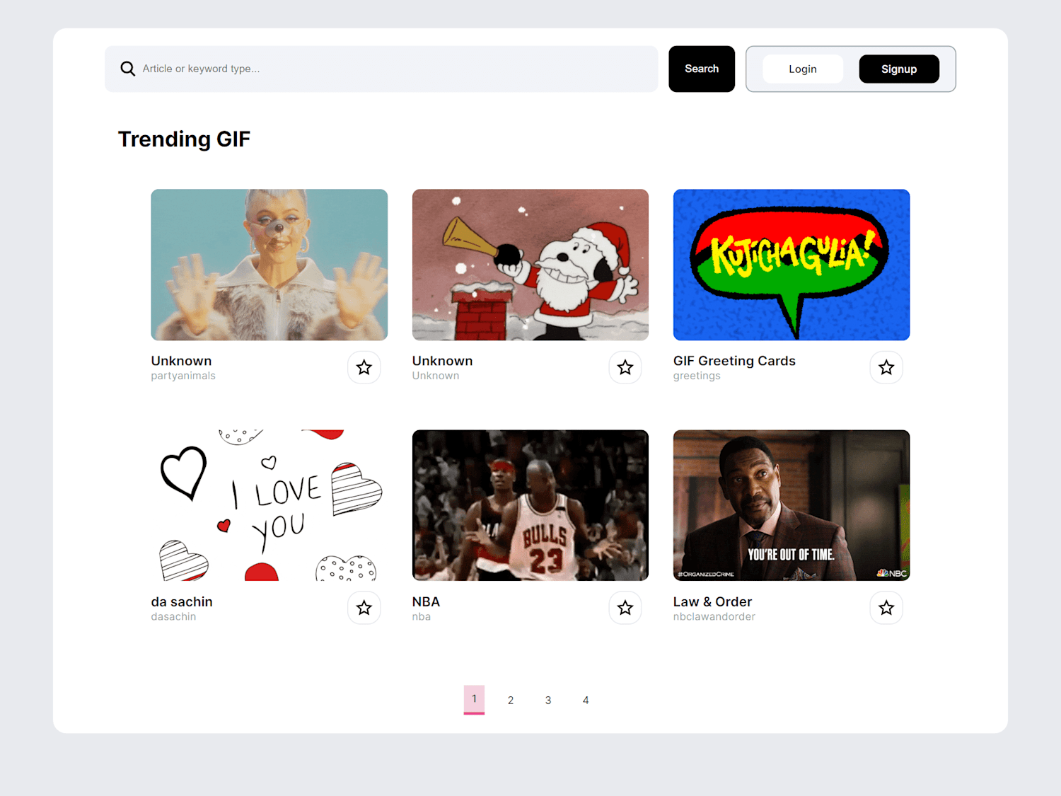Screen dimensions: 1061x796
Task: Open the Login option
Action: point(803,69)
